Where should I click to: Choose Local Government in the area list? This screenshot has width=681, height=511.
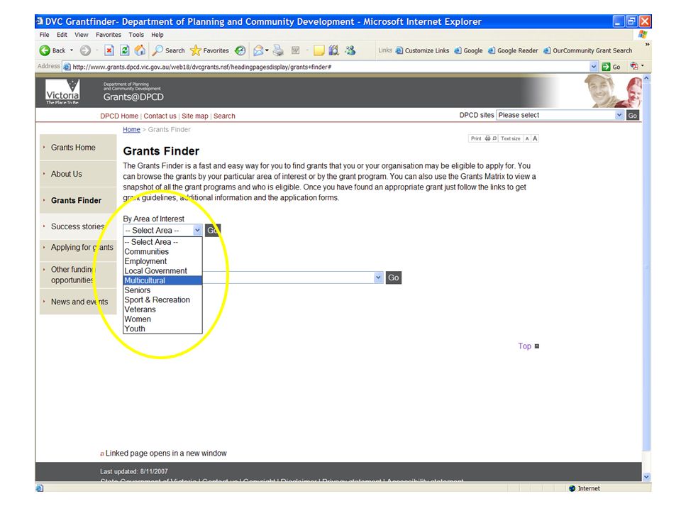click(163, 270)
